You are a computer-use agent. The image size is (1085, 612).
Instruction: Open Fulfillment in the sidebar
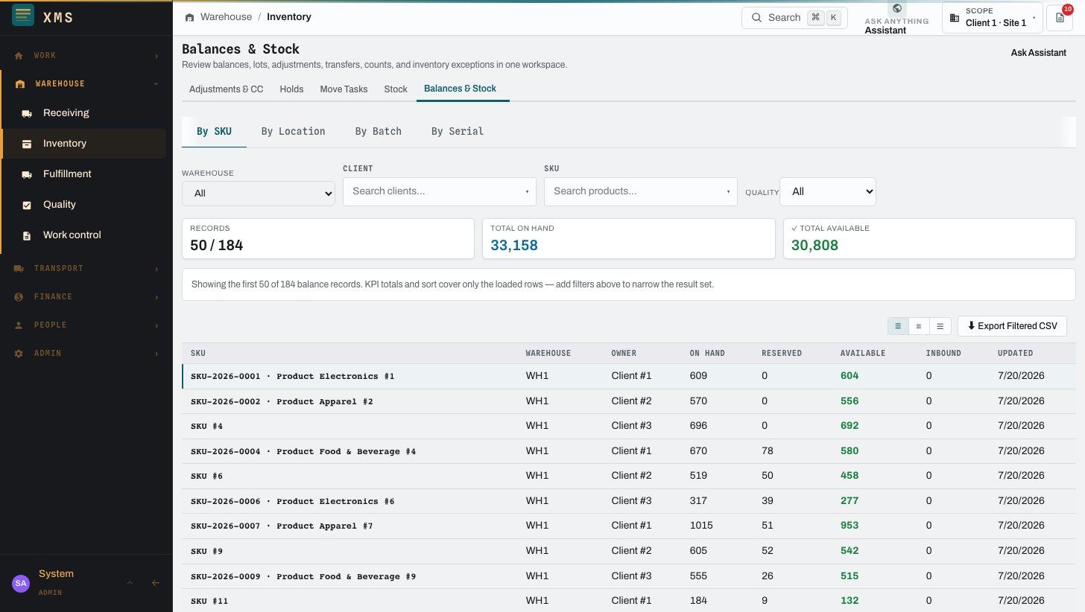click(83, 174)
